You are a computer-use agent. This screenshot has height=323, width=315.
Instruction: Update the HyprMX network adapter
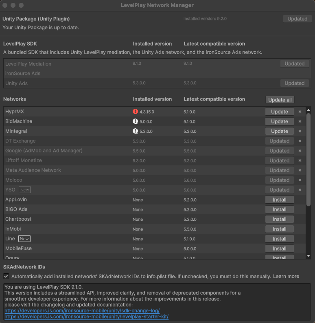pyautogui.click(x=279, y=112)
